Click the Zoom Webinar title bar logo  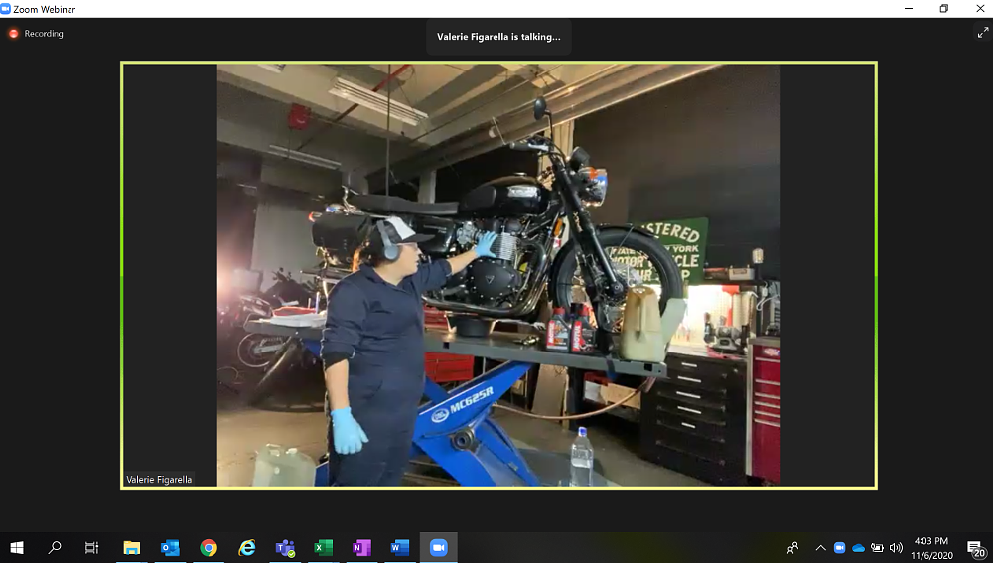[6, 9]
